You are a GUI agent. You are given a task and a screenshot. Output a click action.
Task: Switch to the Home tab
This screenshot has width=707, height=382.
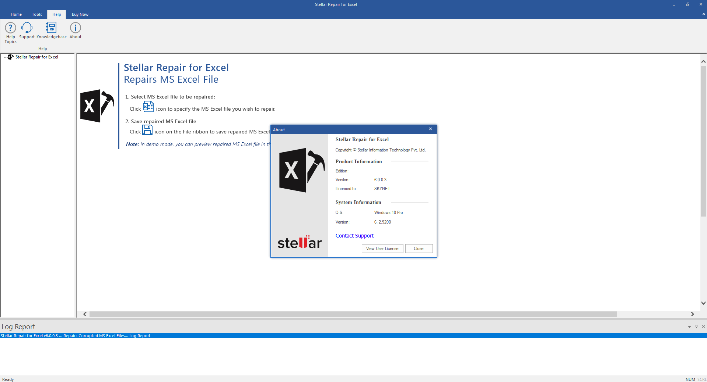coord(16,14)
